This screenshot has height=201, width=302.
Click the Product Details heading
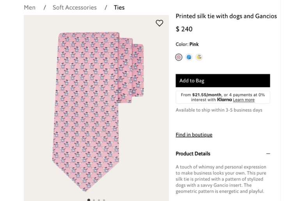coord(193,154)
